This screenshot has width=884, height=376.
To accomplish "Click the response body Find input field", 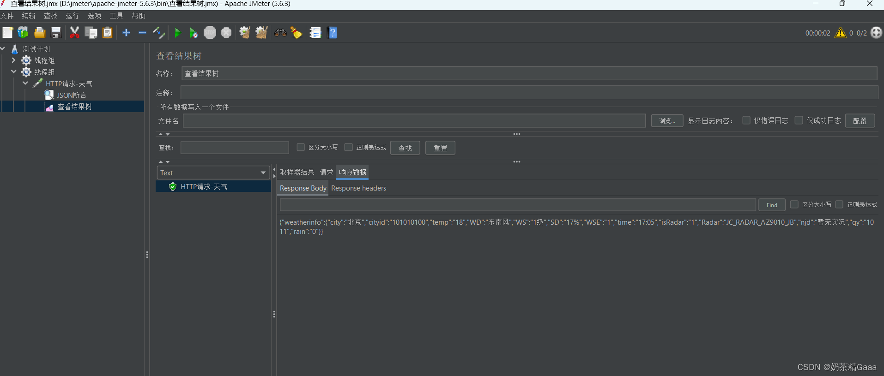I will pos(518,205).
